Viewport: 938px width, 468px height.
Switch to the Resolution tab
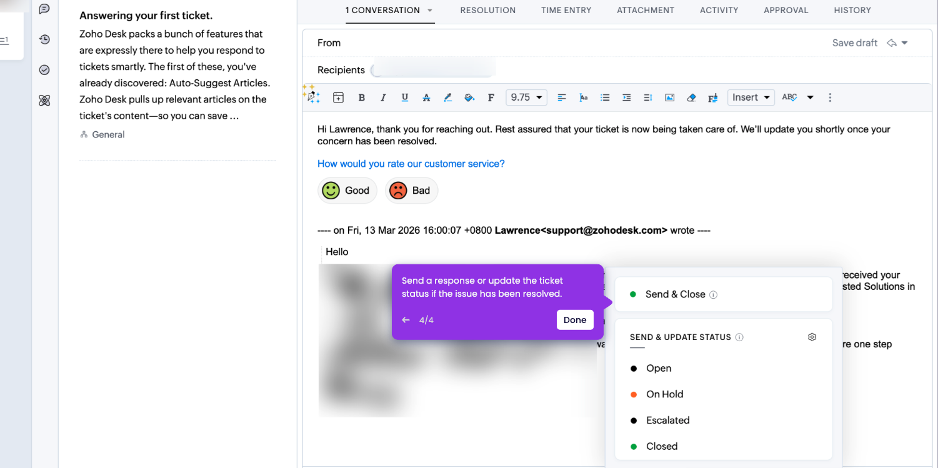(x=488, y=10)
